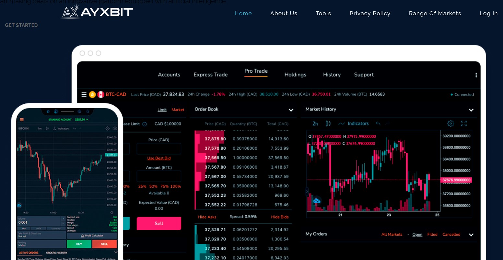Click the fullscreen expand icon on Market History chart
503x260 pixels.
(464, 124)
